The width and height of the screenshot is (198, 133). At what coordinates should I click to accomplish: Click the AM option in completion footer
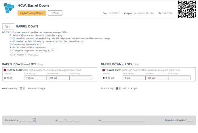point(35,119)
